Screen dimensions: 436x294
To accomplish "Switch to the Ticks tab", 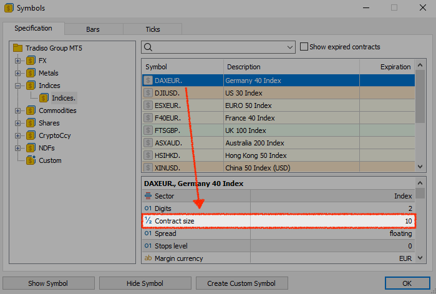I will click(x=152, y=29).
